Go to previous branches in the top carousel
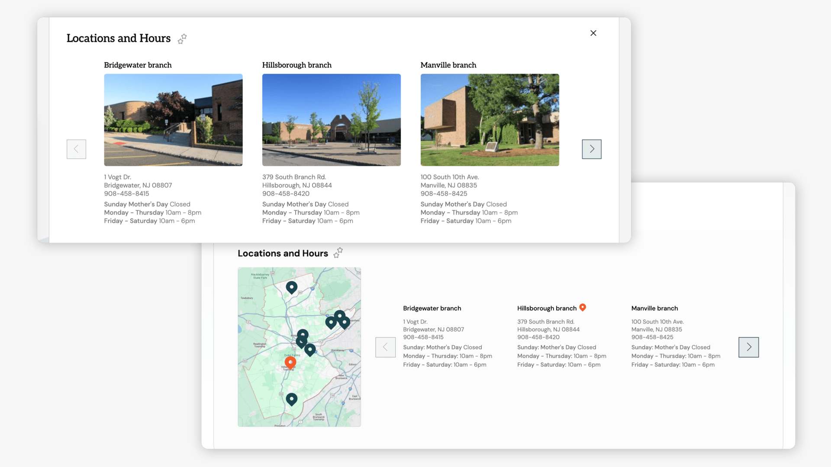 coord(76,149)
